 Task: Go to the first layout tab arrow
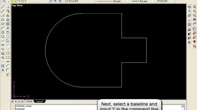[x=12, y=101]
